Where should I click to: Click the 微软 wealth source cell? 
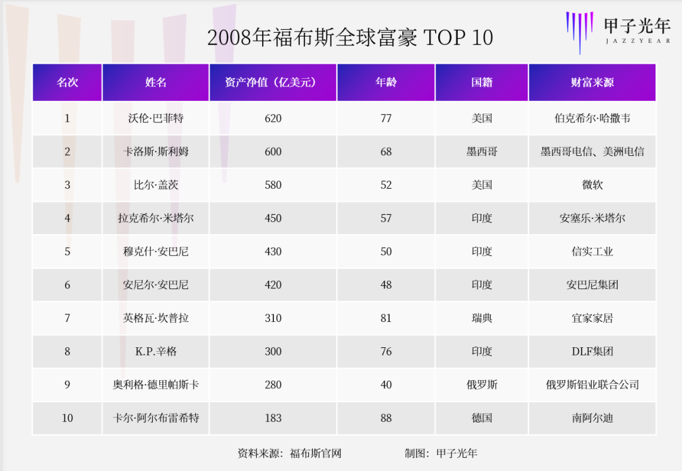pyautogui.click(x=592, y=185)
